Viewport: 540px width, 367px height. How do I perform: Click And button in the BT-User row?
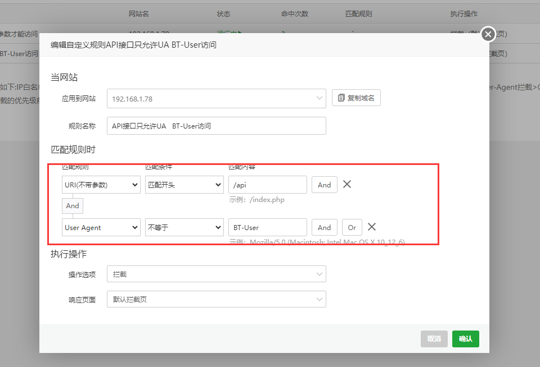pos(325,227)
